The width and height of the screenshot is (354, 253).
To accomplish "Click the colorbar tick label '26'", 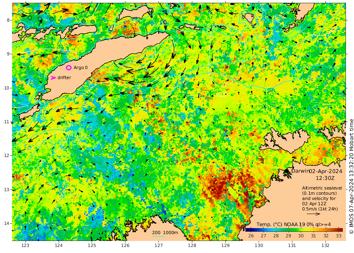I will point(251,236).
